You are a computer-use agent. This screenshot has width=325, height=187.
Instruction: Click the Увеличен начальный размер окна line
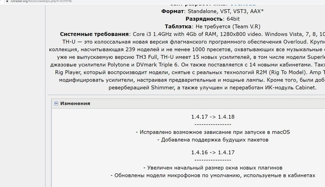[x=213, y=168]
